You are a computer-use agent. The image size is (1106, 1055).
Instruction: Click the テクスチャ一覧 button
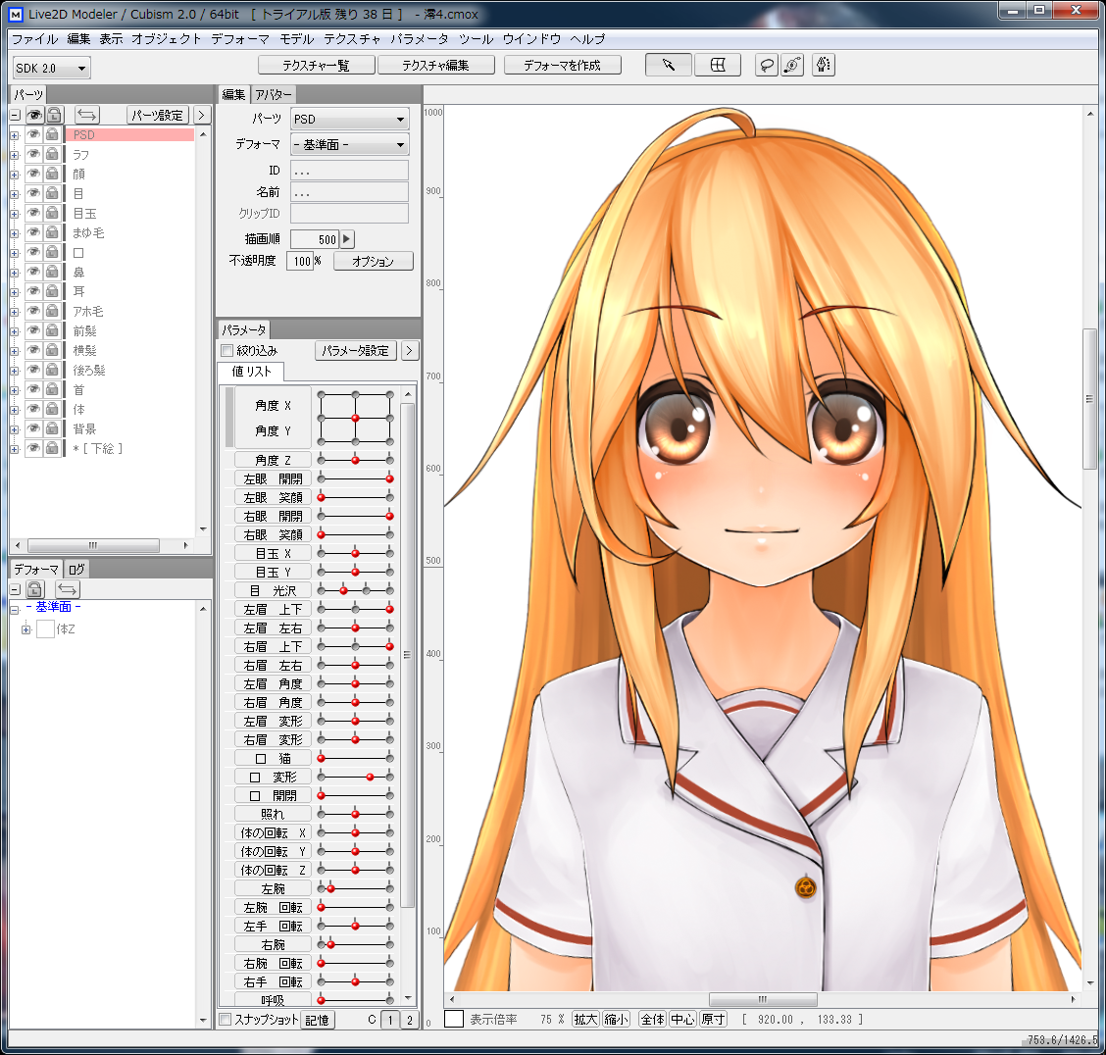click(x=316, y=65)
